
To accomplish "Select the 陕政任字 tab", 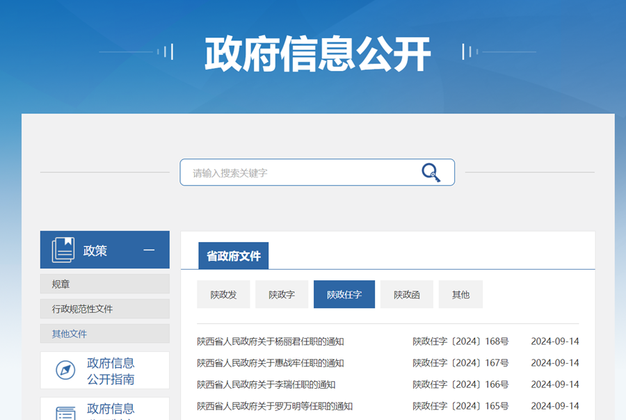I will point(344,295).
